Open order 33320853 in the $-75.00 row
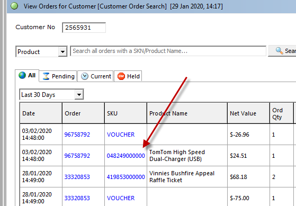 tap(77, 198)
